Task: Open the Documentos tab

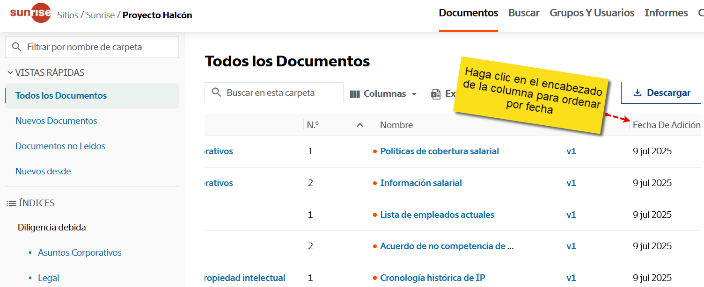Action: [x=468, y=13]
